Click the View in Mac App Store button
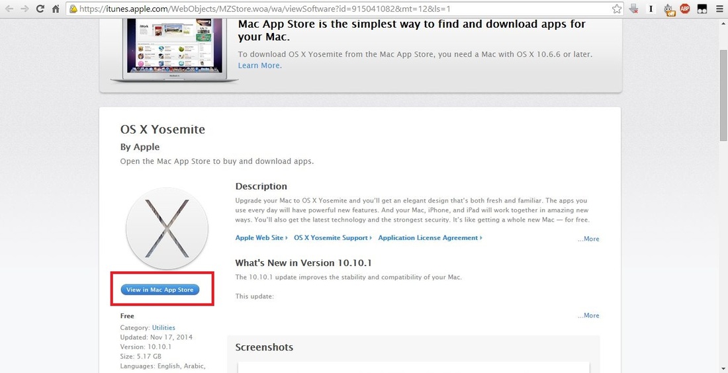728x373 pixels. tap(159, 290)
